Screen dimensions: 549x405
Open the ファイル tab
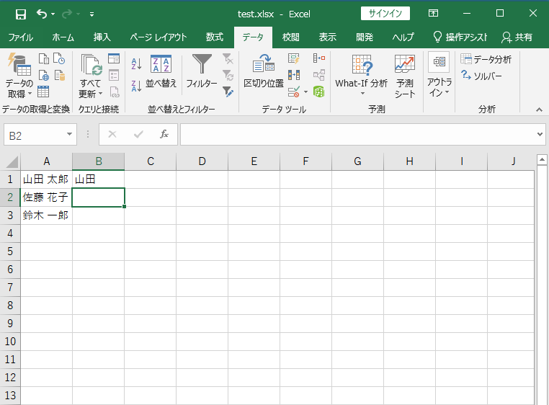[21, 37]
